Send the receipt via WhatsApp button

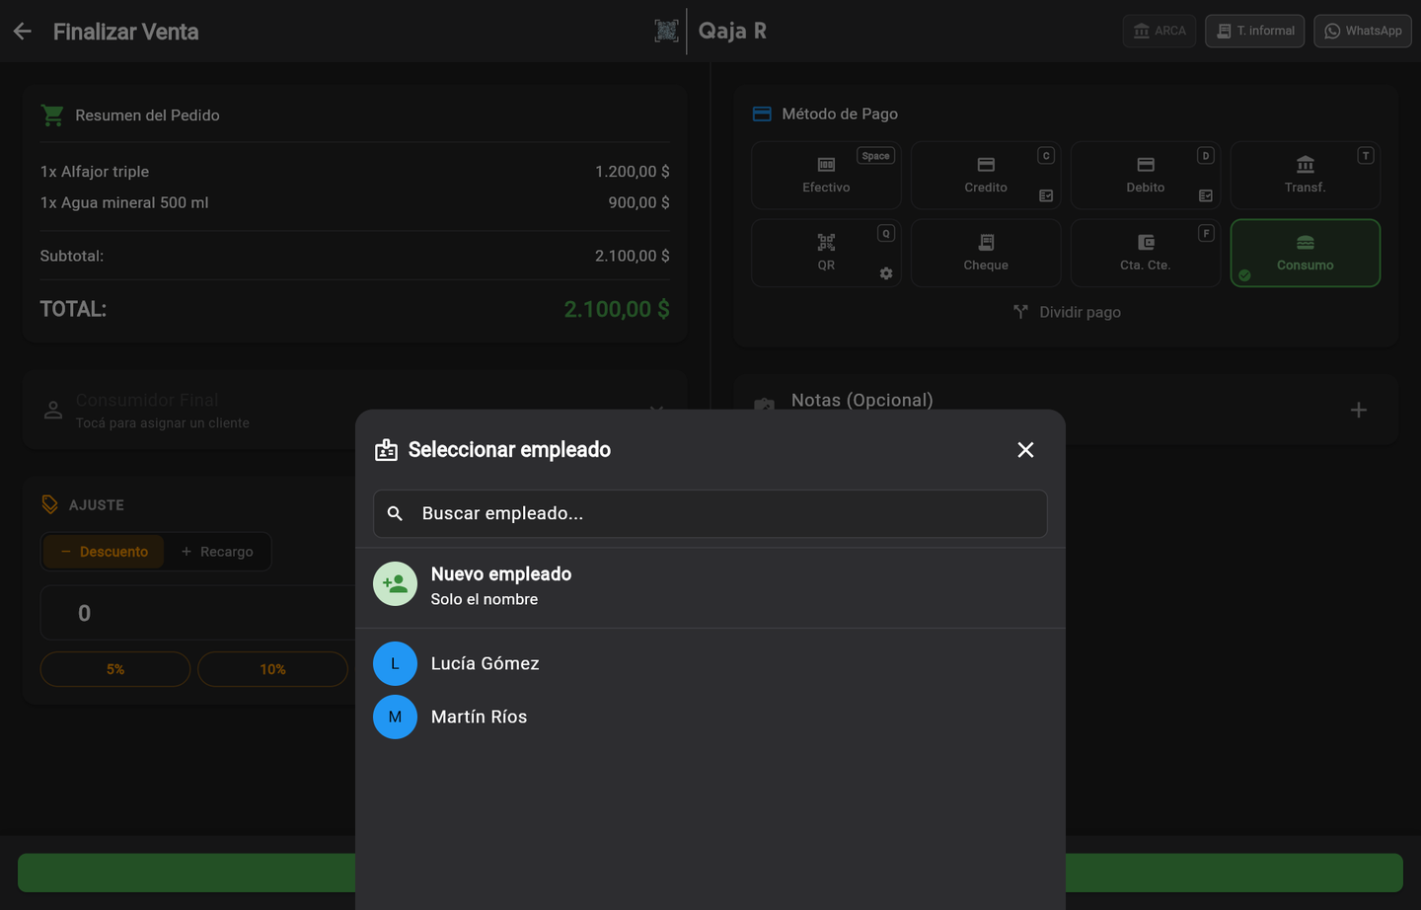tap(1363, 31)
